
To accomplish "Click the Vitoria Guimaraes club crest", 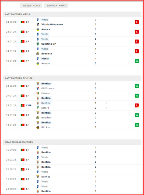I will (38, 24).
